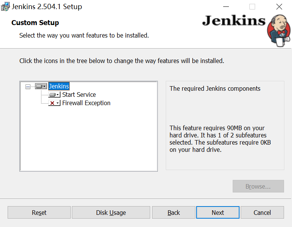Open the Start Service feature dropdown
Viewport: 292px width, 227px height.
click(x=54, y=95)
